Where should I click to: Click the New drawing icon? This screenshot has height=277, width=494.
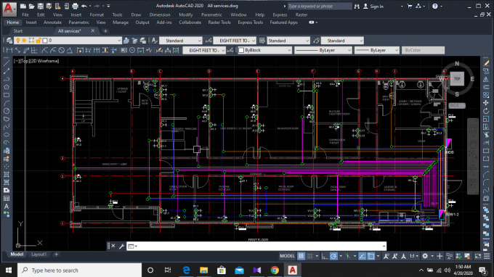(23, 6)
